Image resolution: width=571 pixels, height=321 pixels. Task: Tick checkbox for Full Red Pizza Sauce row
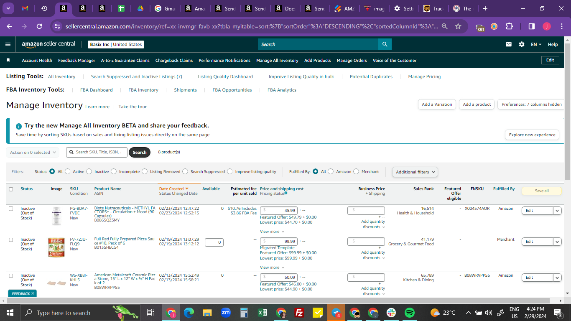(x=11, y=239)
